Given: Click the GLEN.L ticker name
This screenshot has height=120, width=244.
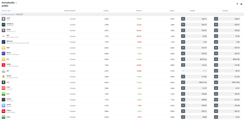Looking at the screenshot, I should [x=9, y=99].
